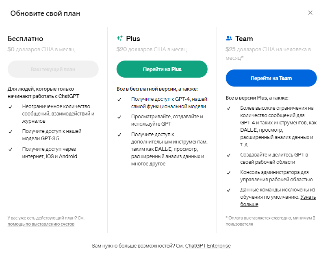Viewport: 321px width, 254px height.
Task: Close the plan upgrade dialog
Action: tap(310, 13)
